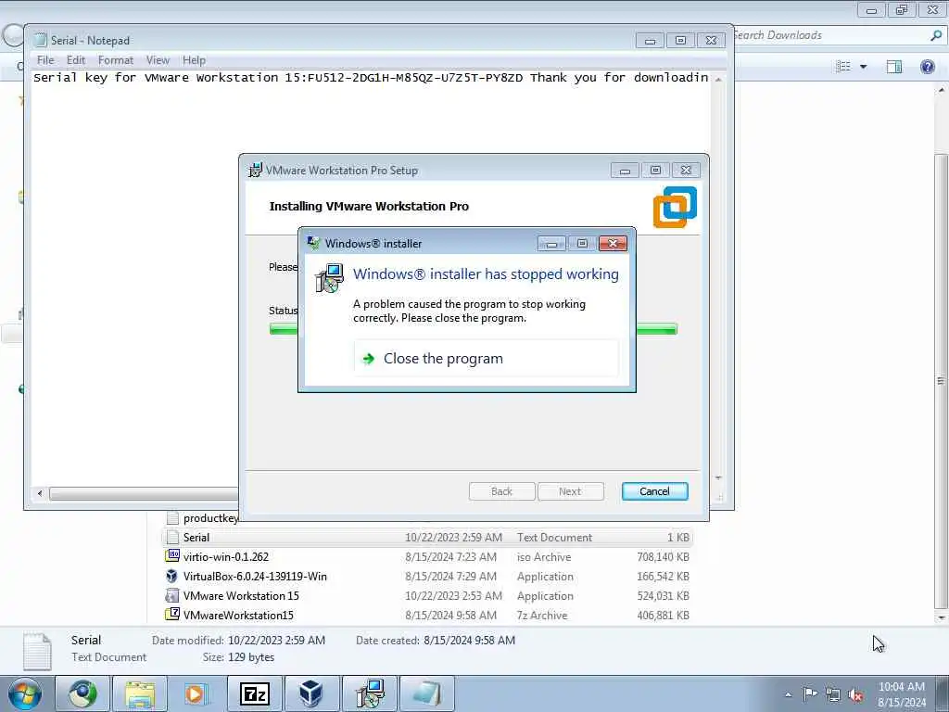
Task: Select VirtualBox-6.0.24-139119-Win application file
Action: (x=427, y=576)
